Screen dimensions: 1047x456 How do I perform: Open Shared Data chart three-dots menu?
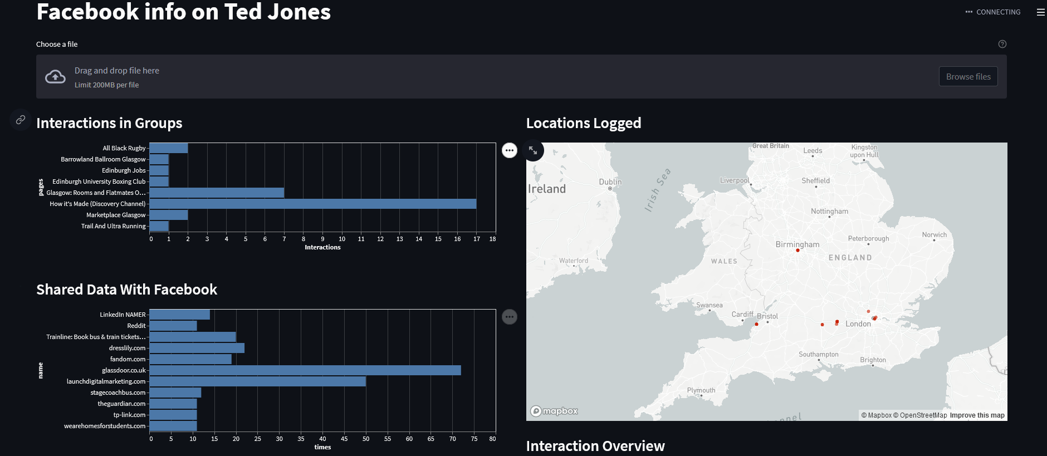pos(510,317)
